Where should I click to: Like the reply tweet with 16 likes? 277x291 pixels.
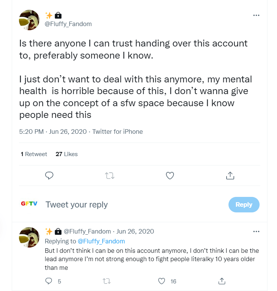coord(162,281)
